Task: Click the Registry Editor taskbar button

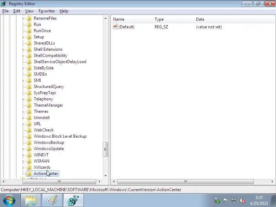Action: (x=73, y=200)
